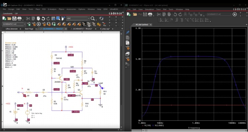Cut selection using scissors in Capture toolbar
Screen dimensions: 248x132
28,19
